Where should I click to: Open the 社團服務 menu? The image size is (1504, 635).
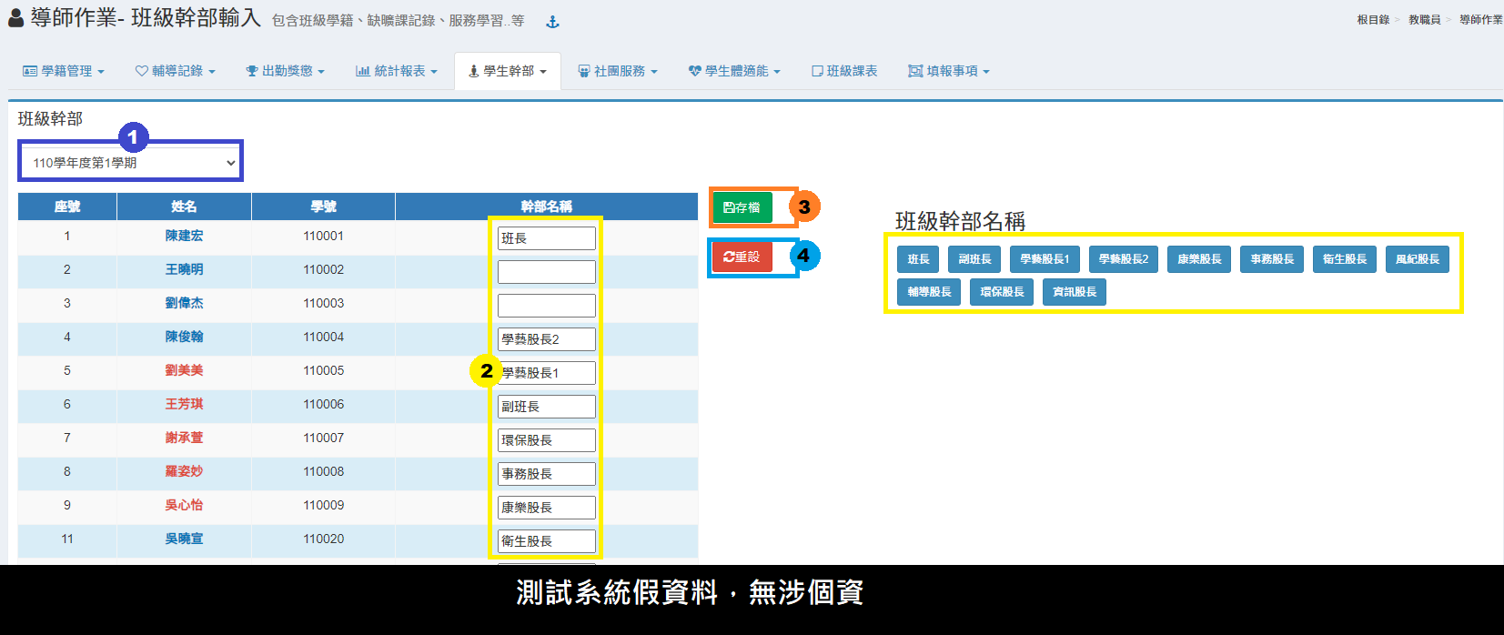coord(618,71)
